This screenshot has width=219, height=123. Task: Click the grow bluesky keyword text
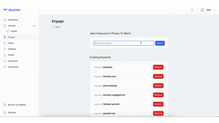click(x=110, y=86)
